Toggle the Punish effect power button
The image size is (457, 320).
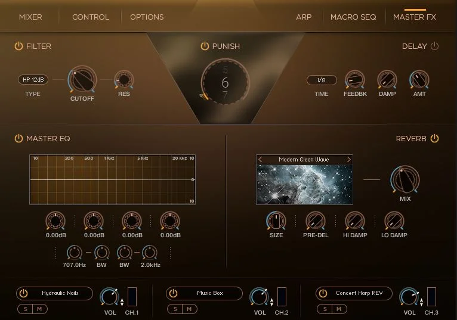pyautogui.click(x=205, y=46)
